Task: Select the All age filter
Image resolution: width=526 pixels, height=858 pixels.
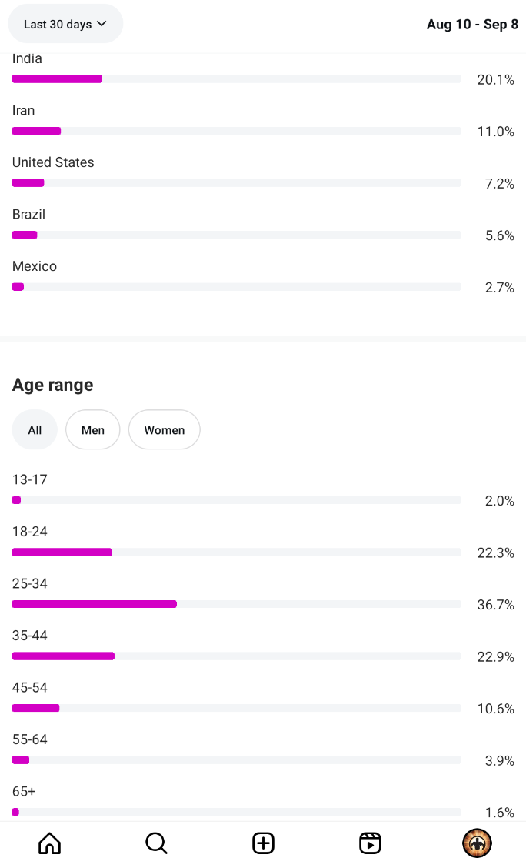Action: coord(35,430)
